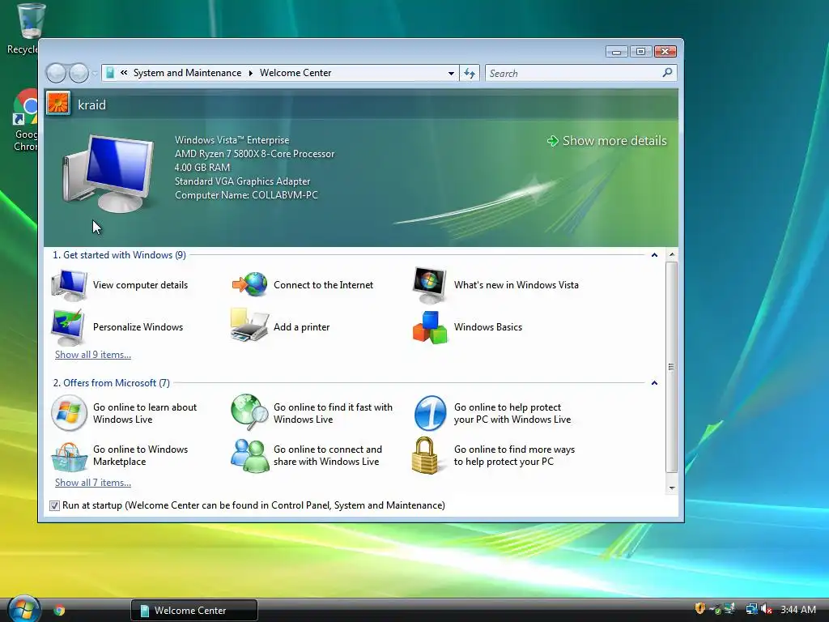Click Show more details link
Image resolution: width=829 pixels, height=622 pixels.
(x=614, y=141)
